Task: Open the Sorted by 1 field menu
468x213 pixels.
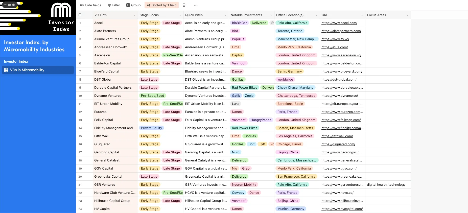Action: 162,5
